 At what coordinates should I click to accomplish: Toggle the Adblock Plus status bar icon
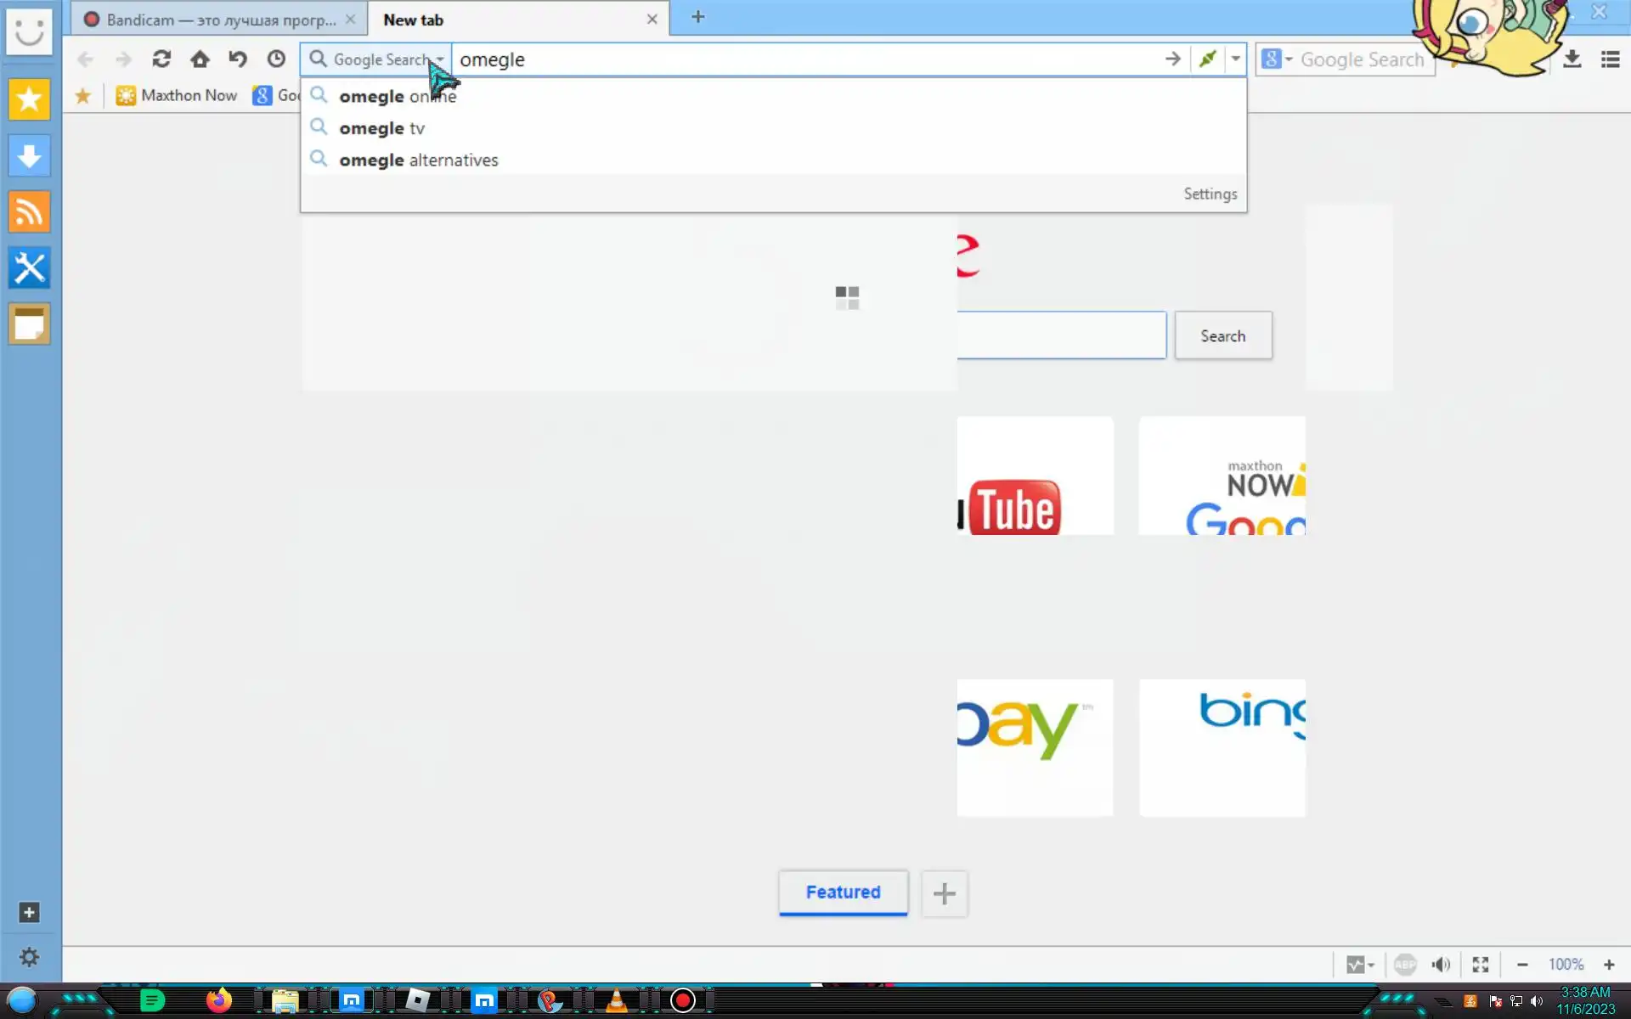click(x=1405, y=965)
